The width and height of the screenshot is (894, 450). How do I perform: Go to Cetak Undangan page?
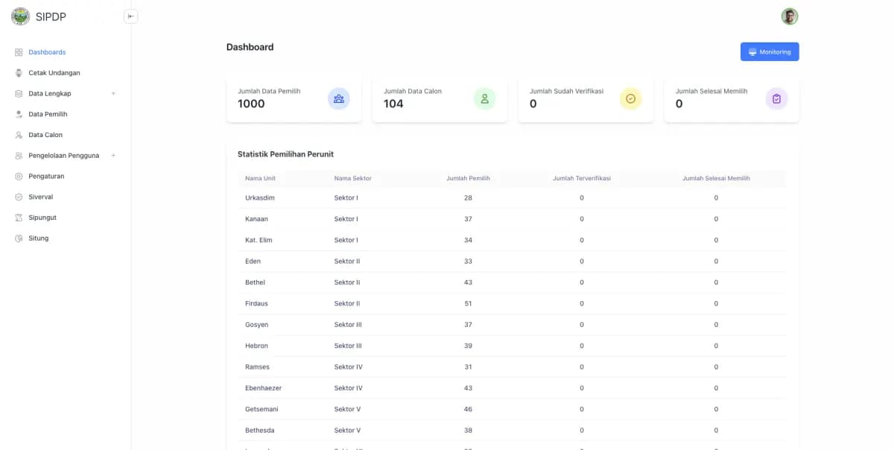[54, 73]
